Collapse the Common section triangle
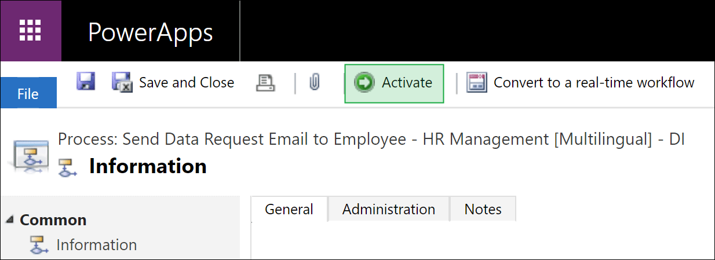Screen dimensions: 715x260 pos(10,220)
